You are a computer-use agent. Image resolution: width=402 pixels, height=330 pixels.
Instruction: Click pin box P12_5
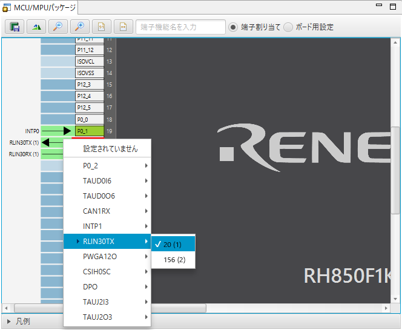[90, 108]
